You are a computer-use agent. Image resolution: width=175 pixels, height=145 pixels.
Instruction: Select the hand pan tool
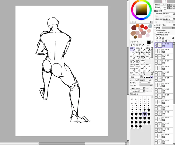[x=140, y=45]
